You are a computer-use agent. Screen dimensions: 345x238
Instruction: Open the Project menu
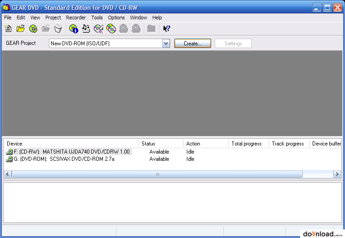53,18
